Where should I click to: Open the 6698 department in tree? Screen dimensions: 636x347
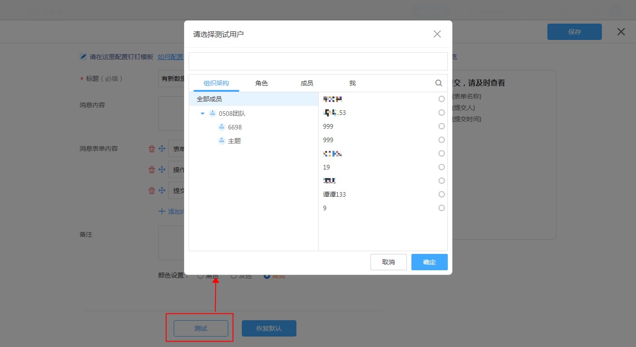(235, 127)
